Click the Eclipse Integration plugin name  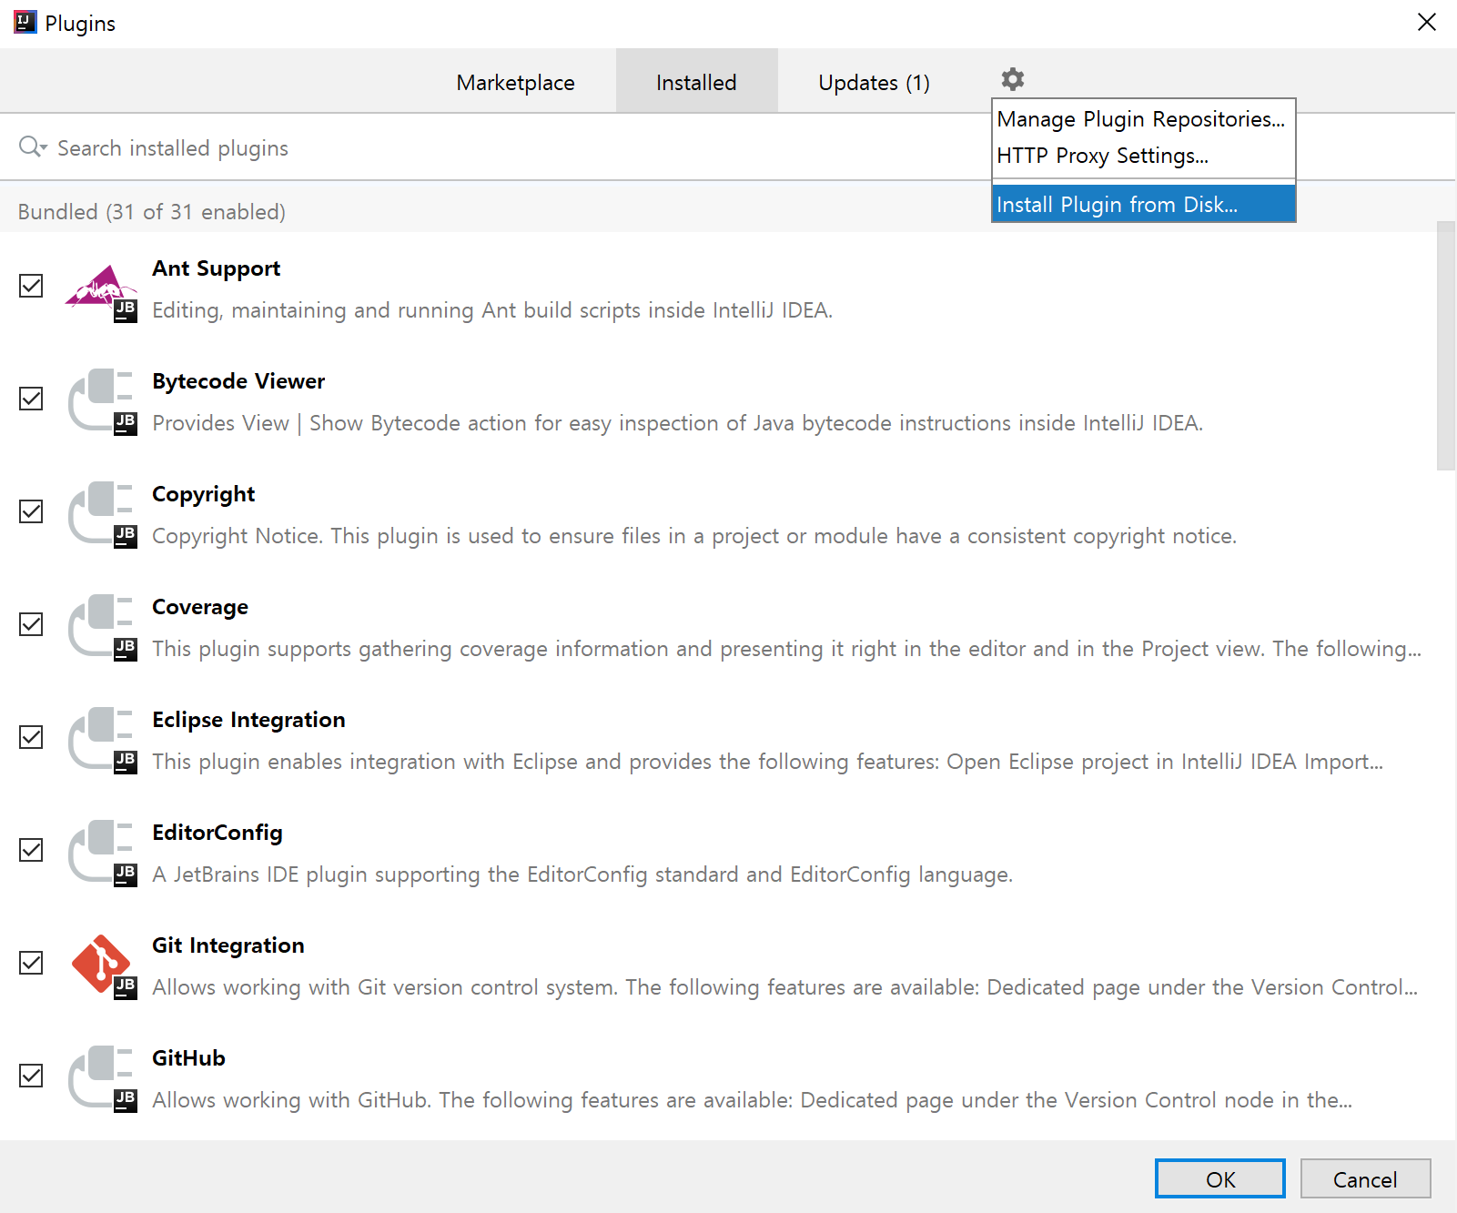pyautogui.click(x=248, y=720)
